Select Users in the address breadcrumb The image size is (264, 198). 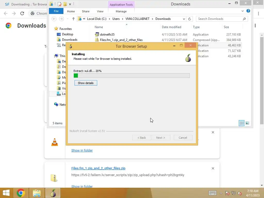(116, 19)
